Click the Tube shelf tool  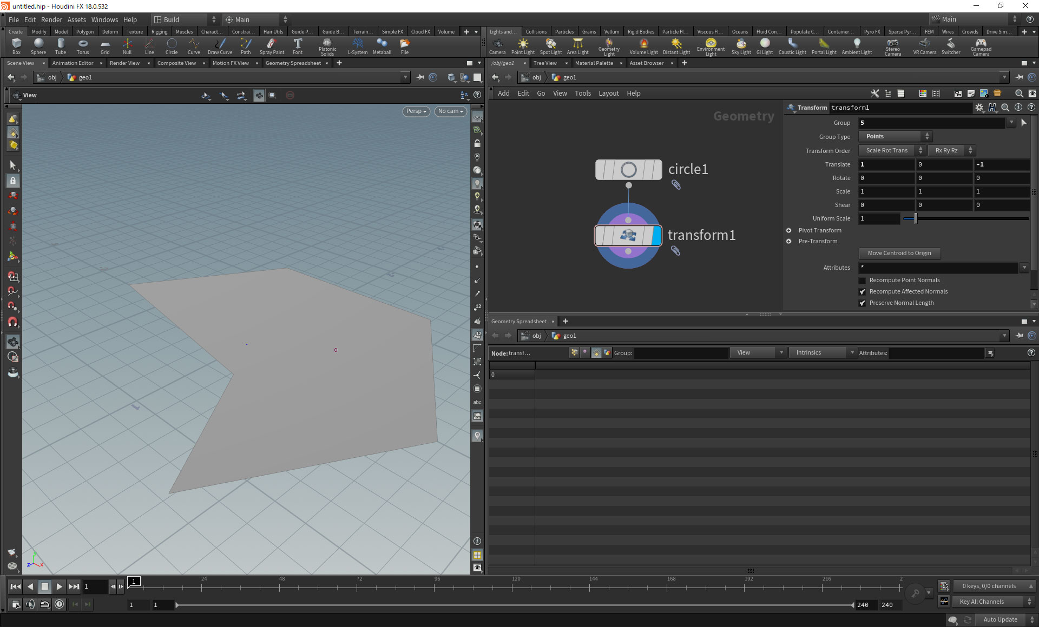pos(61,46)
